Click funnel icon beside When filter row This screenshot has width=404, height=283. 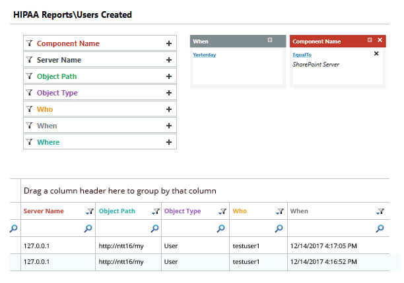29,125
